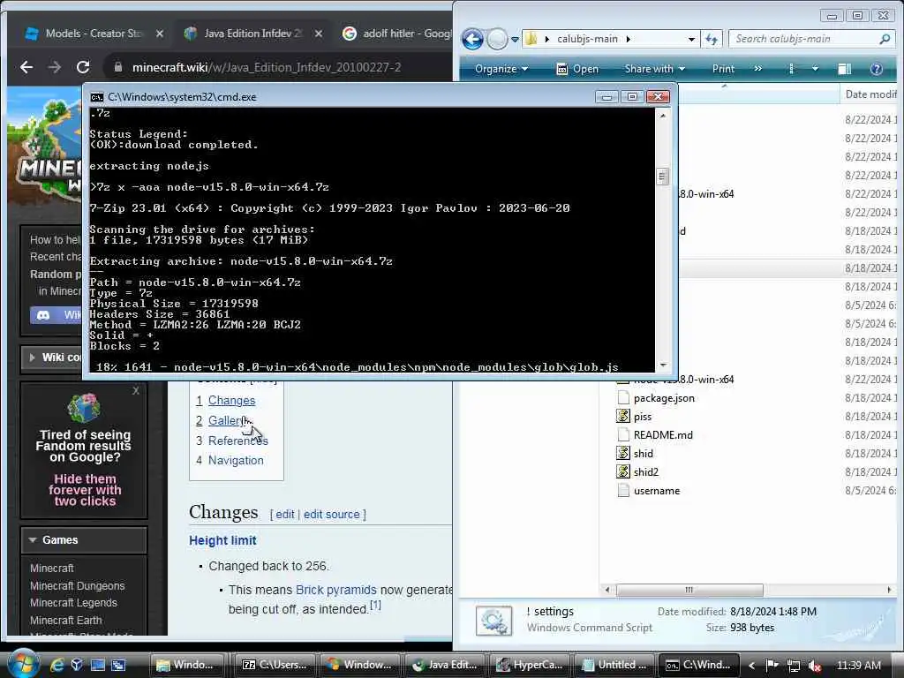Click the cmd window scroll up arrow

tap(662, 116)
